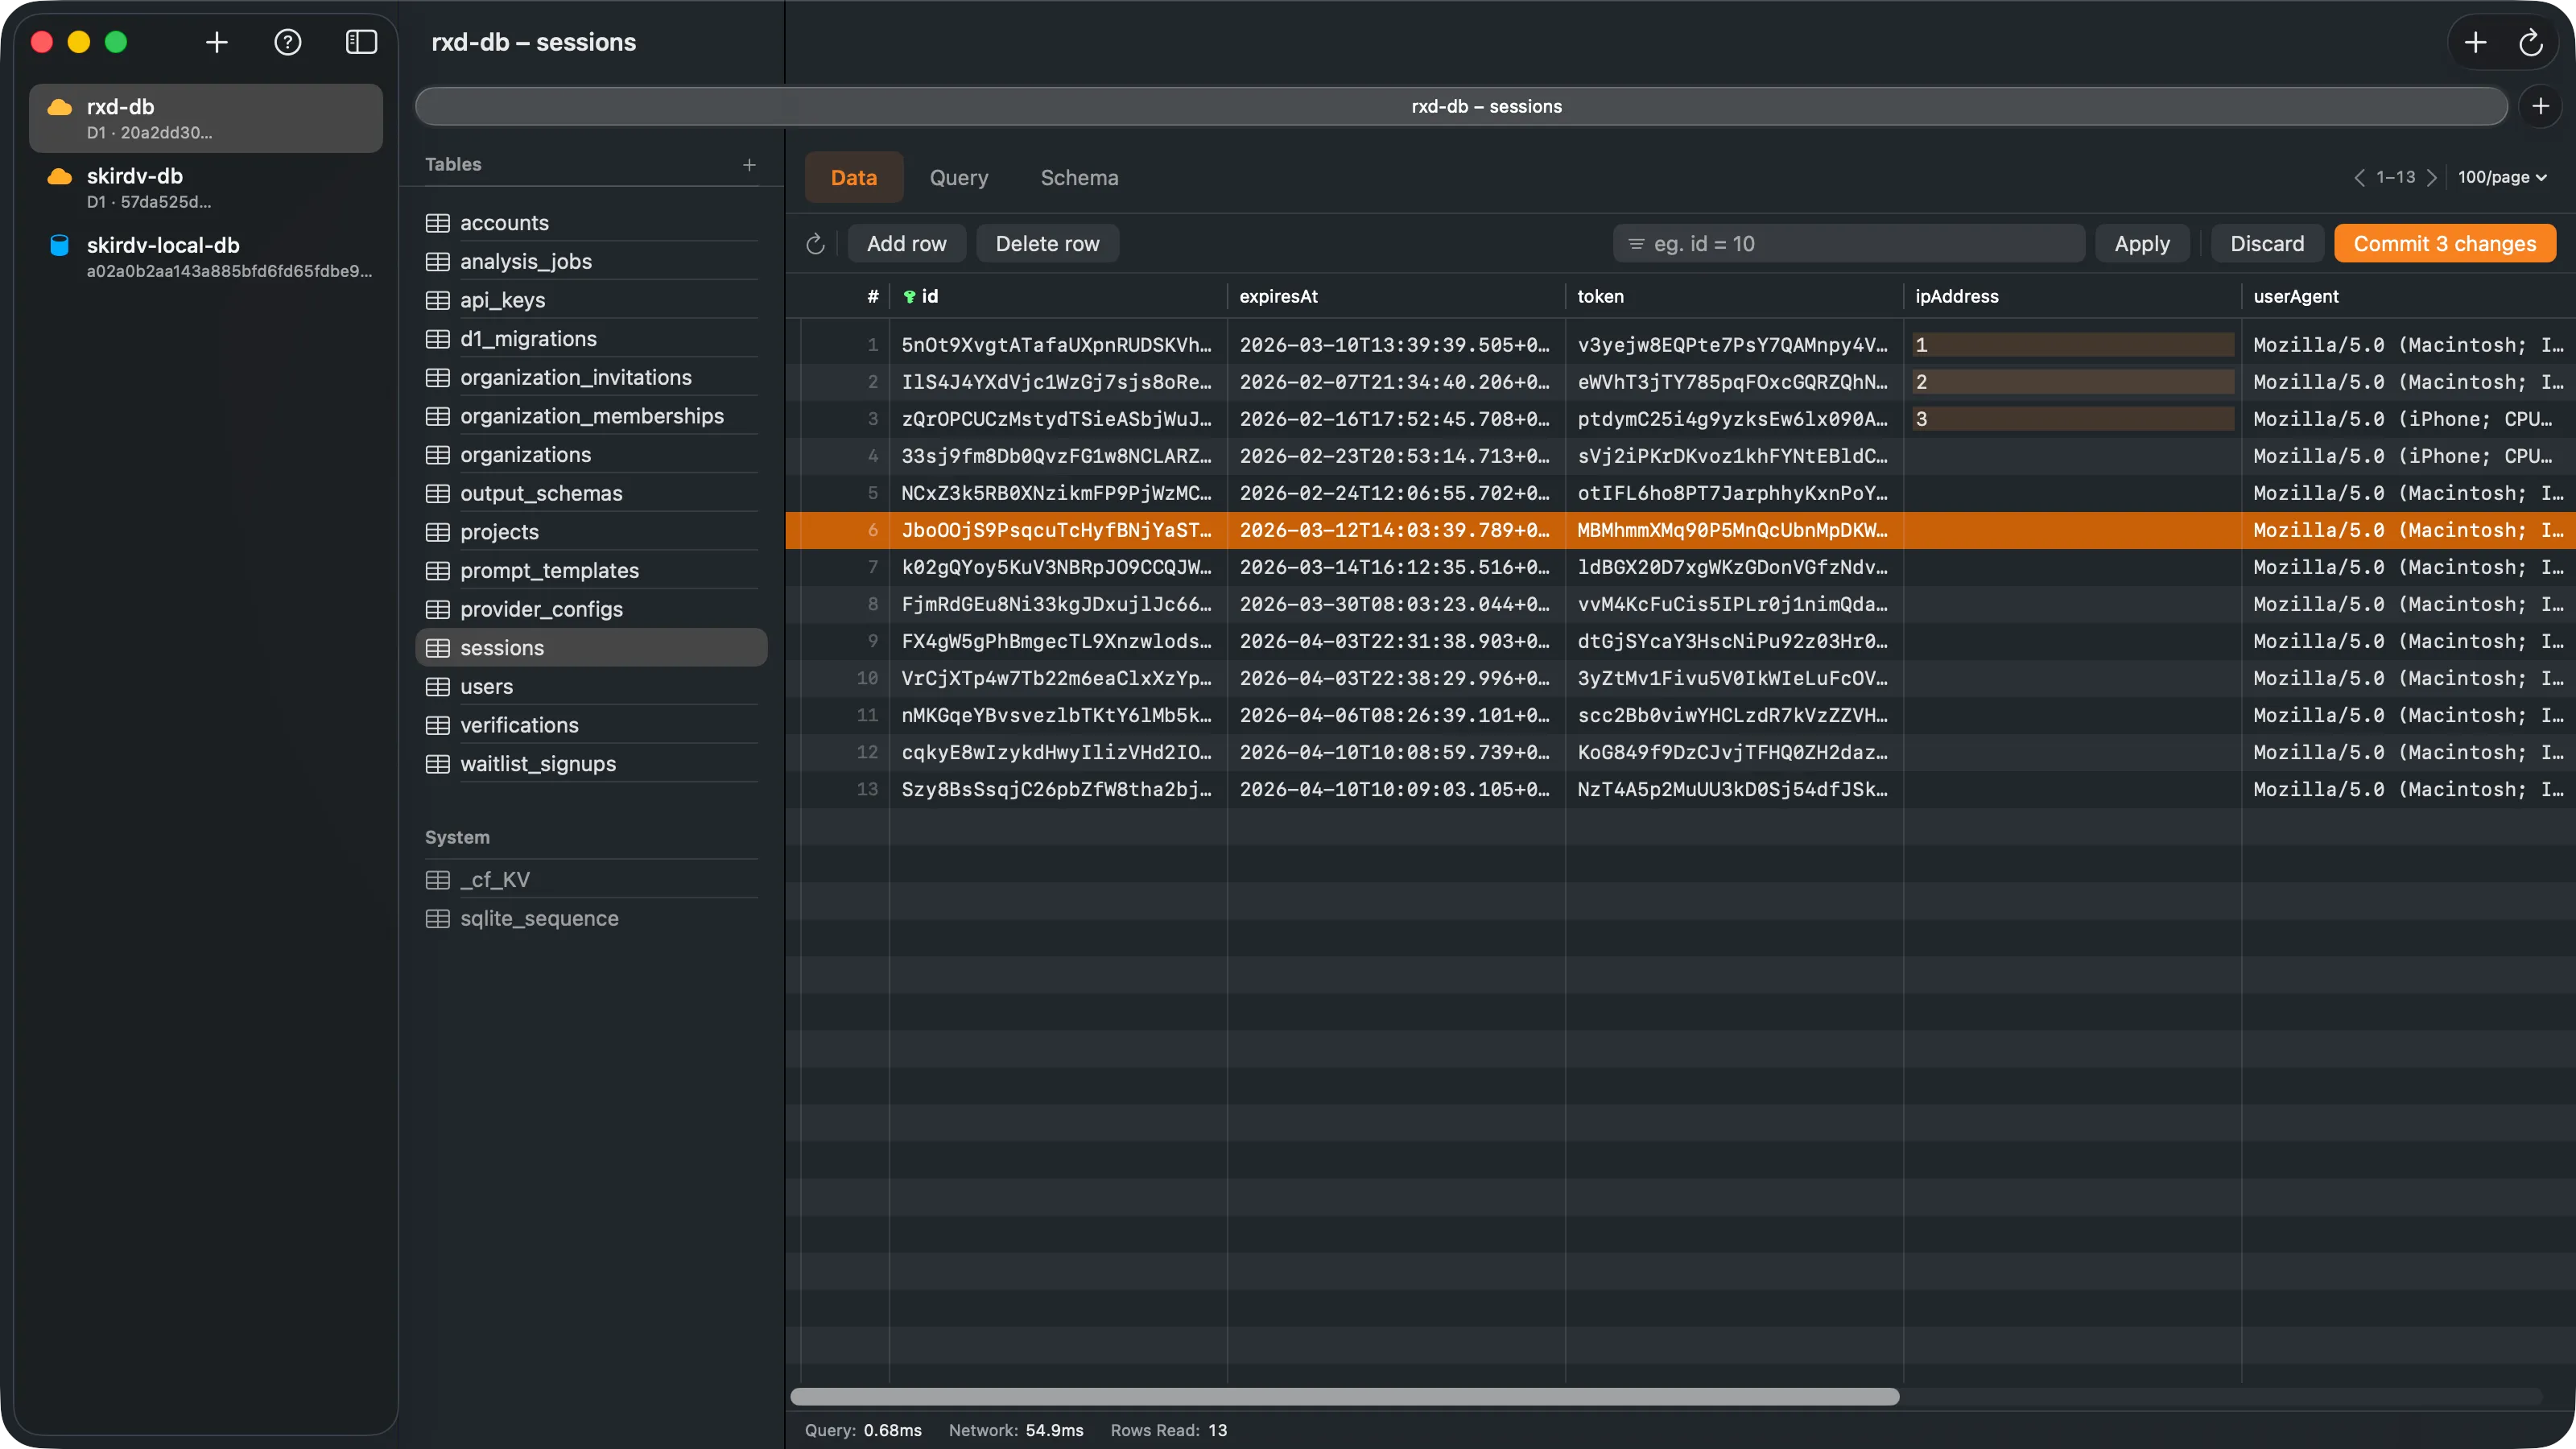Toggle the sidebar visibility

(361, 42)
